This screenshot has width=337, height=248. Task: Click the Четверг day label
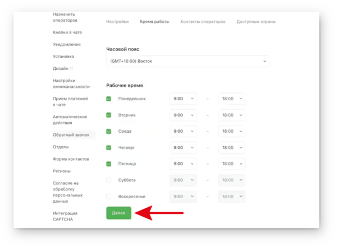tap(126, 148)
